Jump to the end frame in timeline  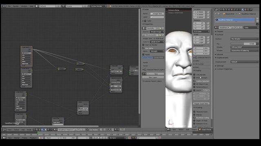106,138
